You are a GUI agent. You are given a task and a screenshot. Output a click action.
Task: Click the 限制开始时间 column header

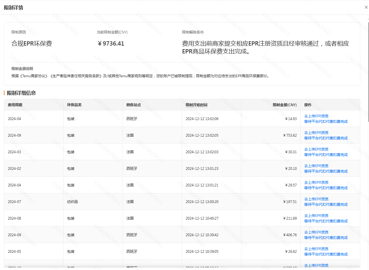196,105
